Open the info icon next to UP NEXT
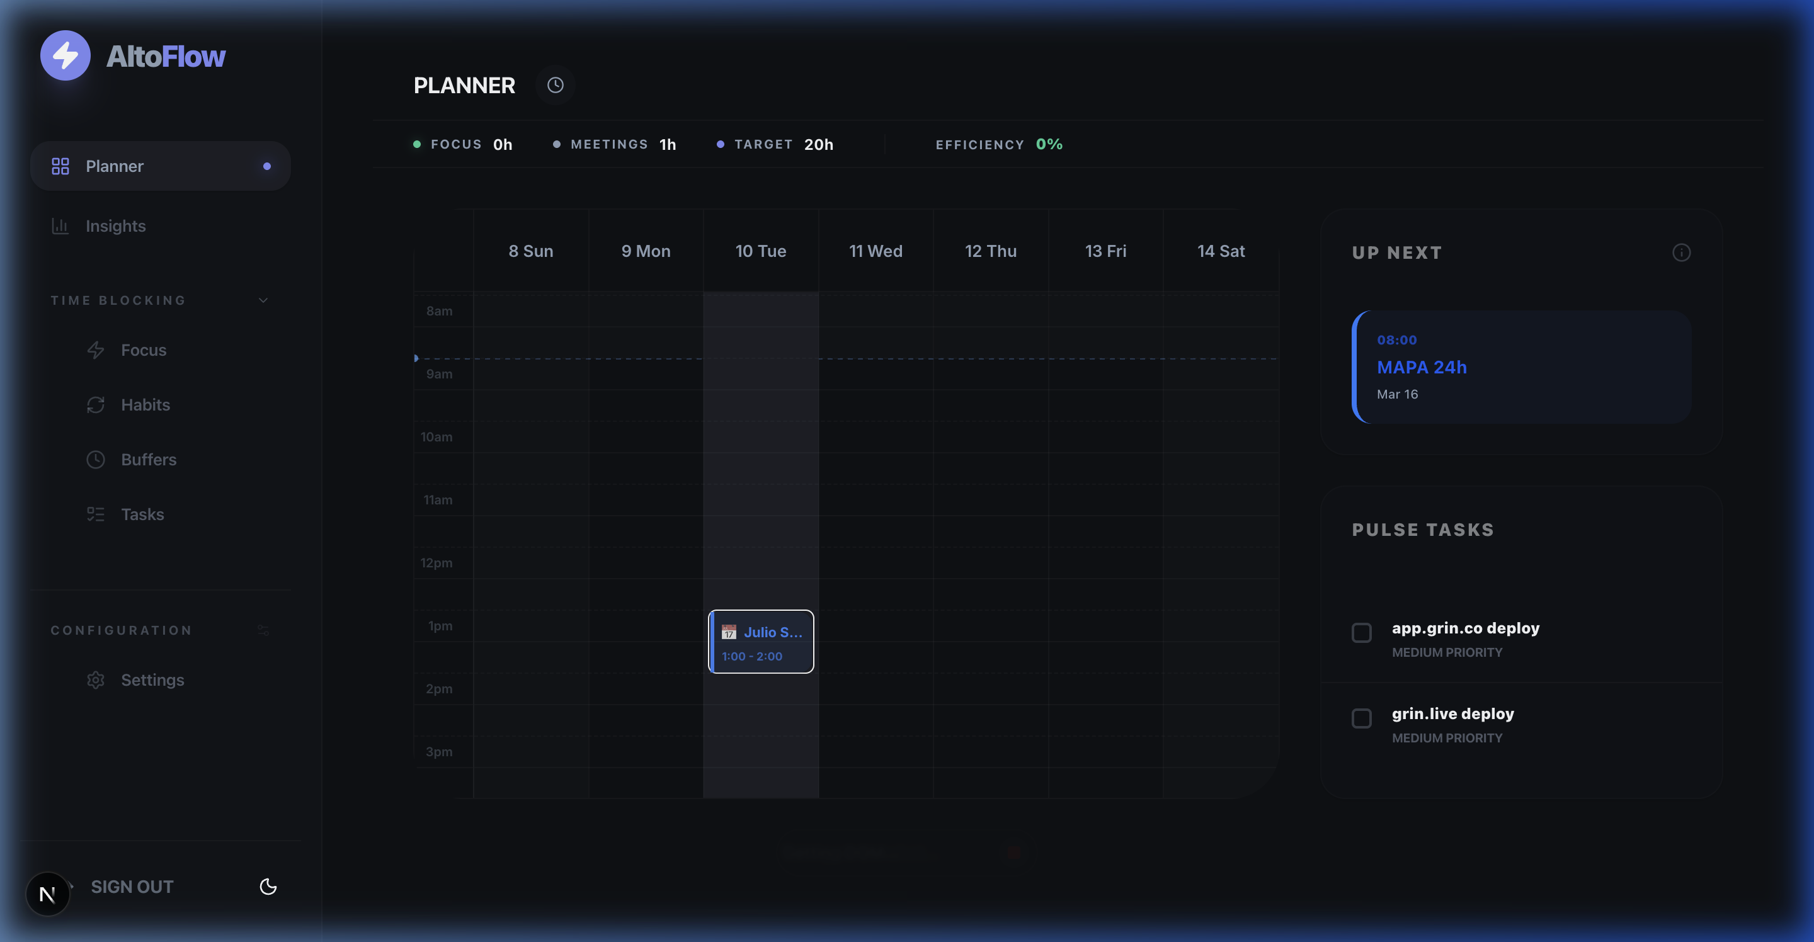Image resolution: width=1814 pixels, height=942 pixels. [1682, 252]
